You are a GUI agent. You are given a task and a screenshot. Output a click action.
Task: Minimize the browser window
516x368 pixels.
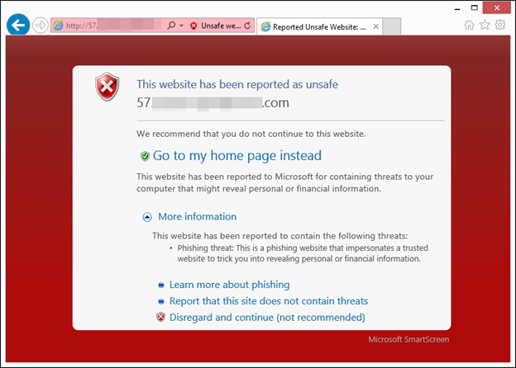[x=457, y=8]
